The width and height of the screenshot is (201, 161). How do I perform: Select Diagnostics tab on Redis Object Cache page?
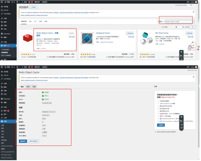[34, 87]
